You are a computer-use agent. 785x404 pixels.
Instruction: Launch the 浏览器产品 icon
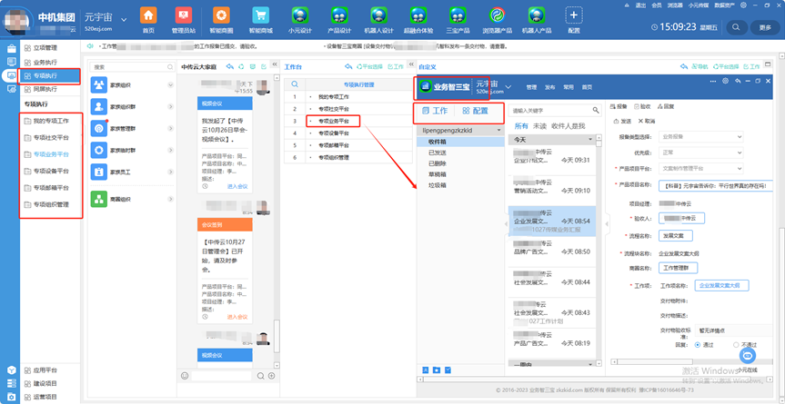pos(497,15)
